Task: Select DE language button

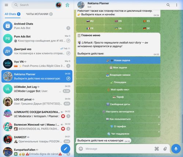Action: (x=146, y=28)
